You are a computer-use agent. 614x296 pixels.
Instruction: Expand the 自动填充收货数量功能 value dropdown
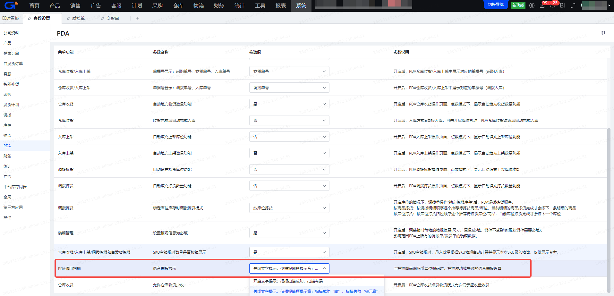tap(289, 104)
